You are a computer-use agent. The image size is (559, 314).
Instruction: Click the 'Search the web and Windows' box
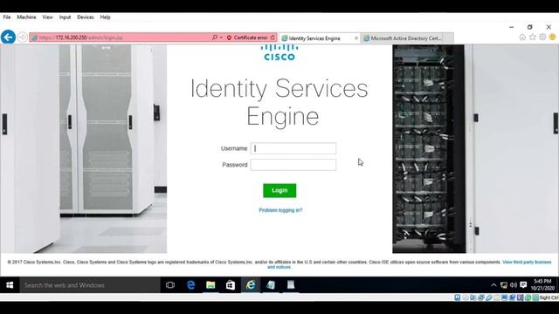pyautogui.click(x=90, y=285)
